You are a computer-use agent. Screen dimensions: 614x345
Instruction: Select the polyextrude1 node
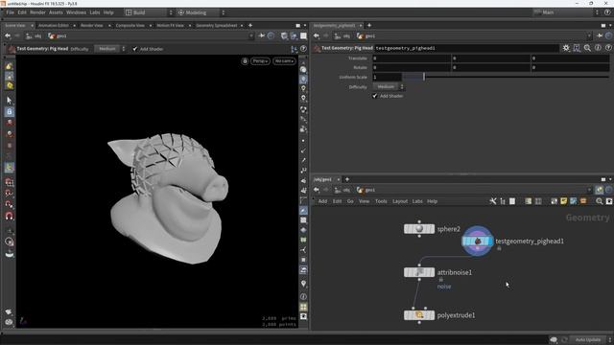[x=419, y=315]
